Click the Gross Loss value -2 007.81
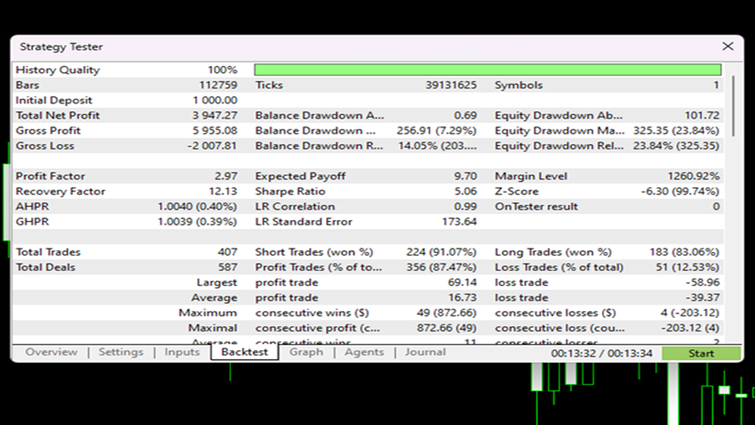Screen dimensions: 755x425 pyautogui.click(x=212, y=146)
